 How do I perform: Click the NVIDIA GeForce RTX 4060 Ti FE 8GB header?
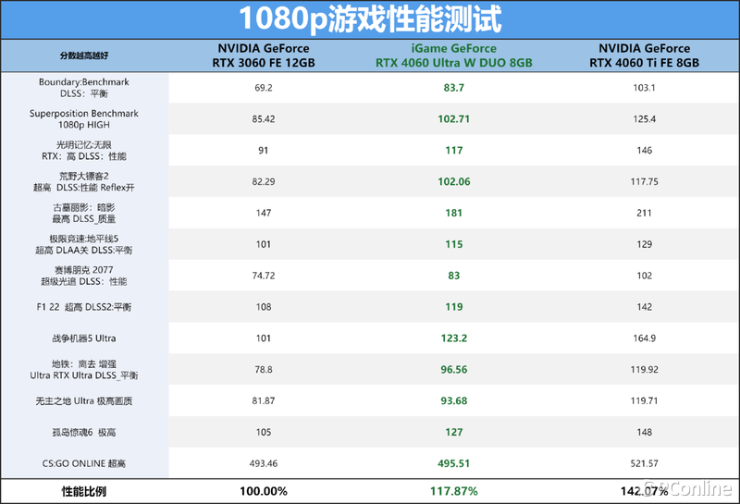[644, 55]
